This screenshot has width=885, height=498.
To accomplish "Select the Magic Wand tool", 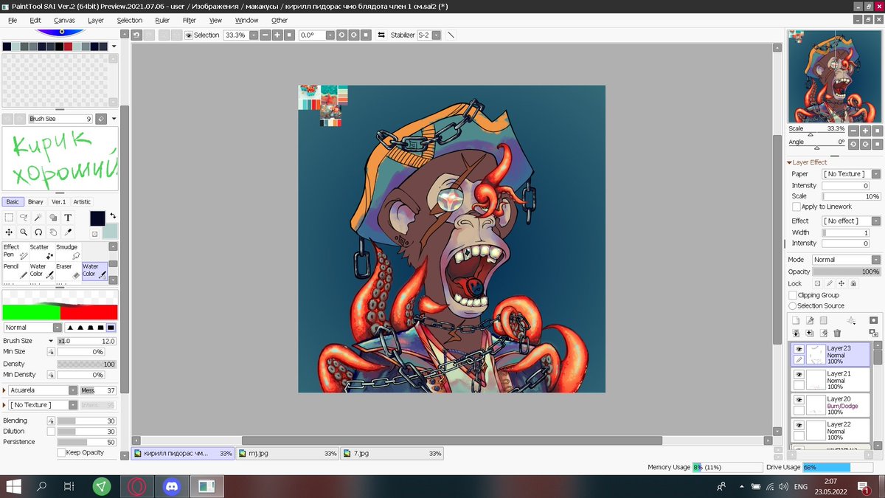I will coord(38,218).
